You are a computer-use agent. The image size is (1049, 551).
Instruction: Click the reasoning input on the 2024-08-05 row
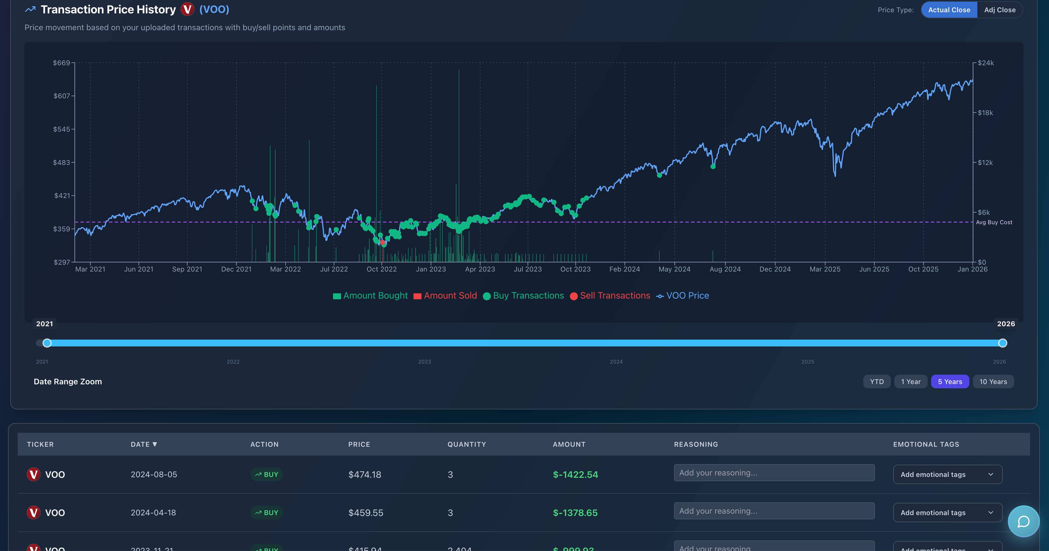click(774, 473)
